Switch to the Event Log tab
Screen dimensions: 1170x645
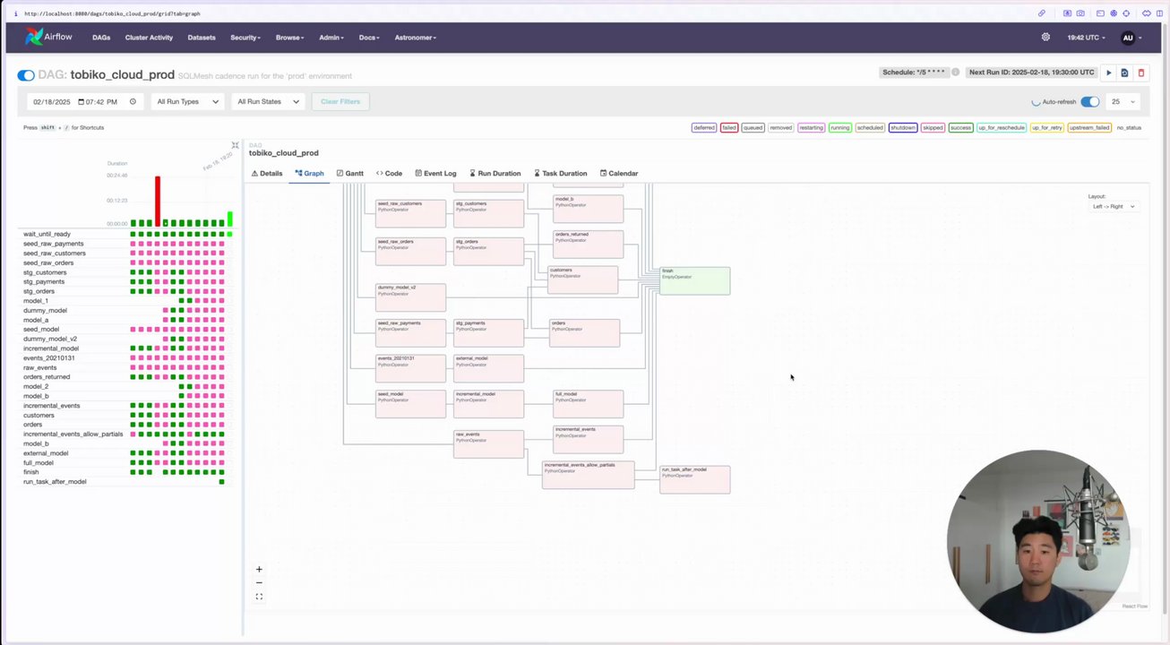[435, 173]
